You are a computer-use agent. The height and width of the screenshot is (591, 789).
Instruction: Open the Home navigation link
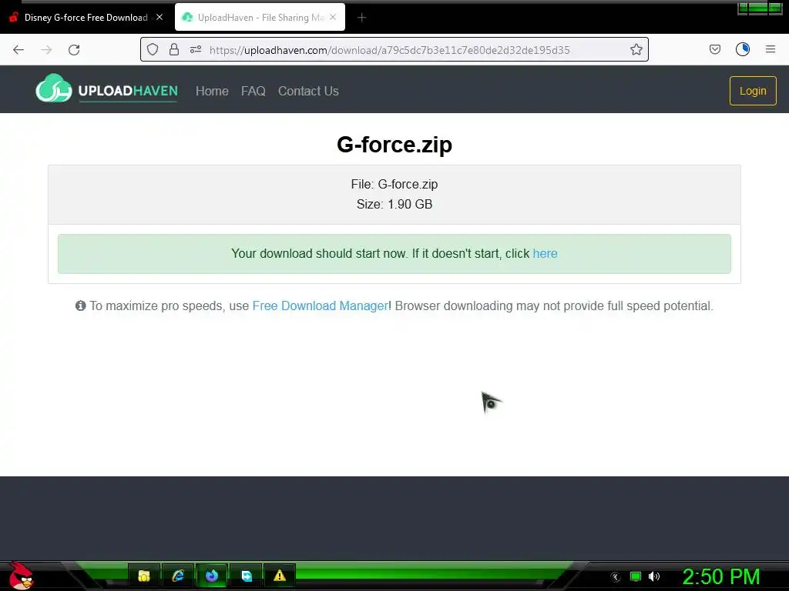(212, 91)
